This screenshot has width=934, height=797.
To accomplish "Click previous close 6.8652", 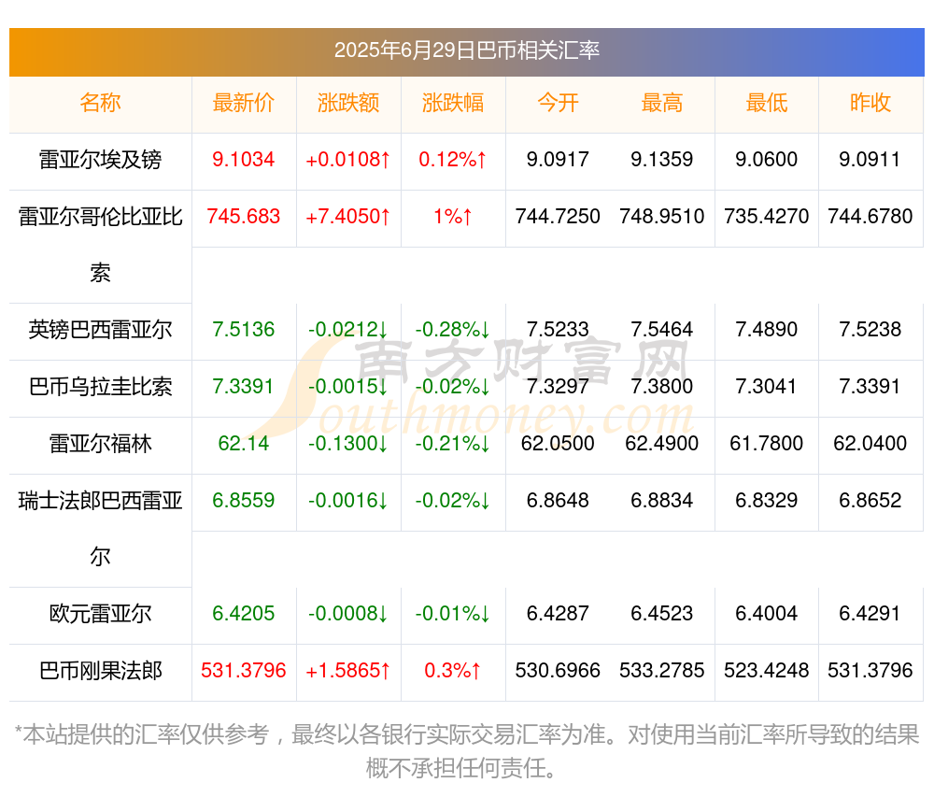I will pyautogui.click(x=870, y=501).
